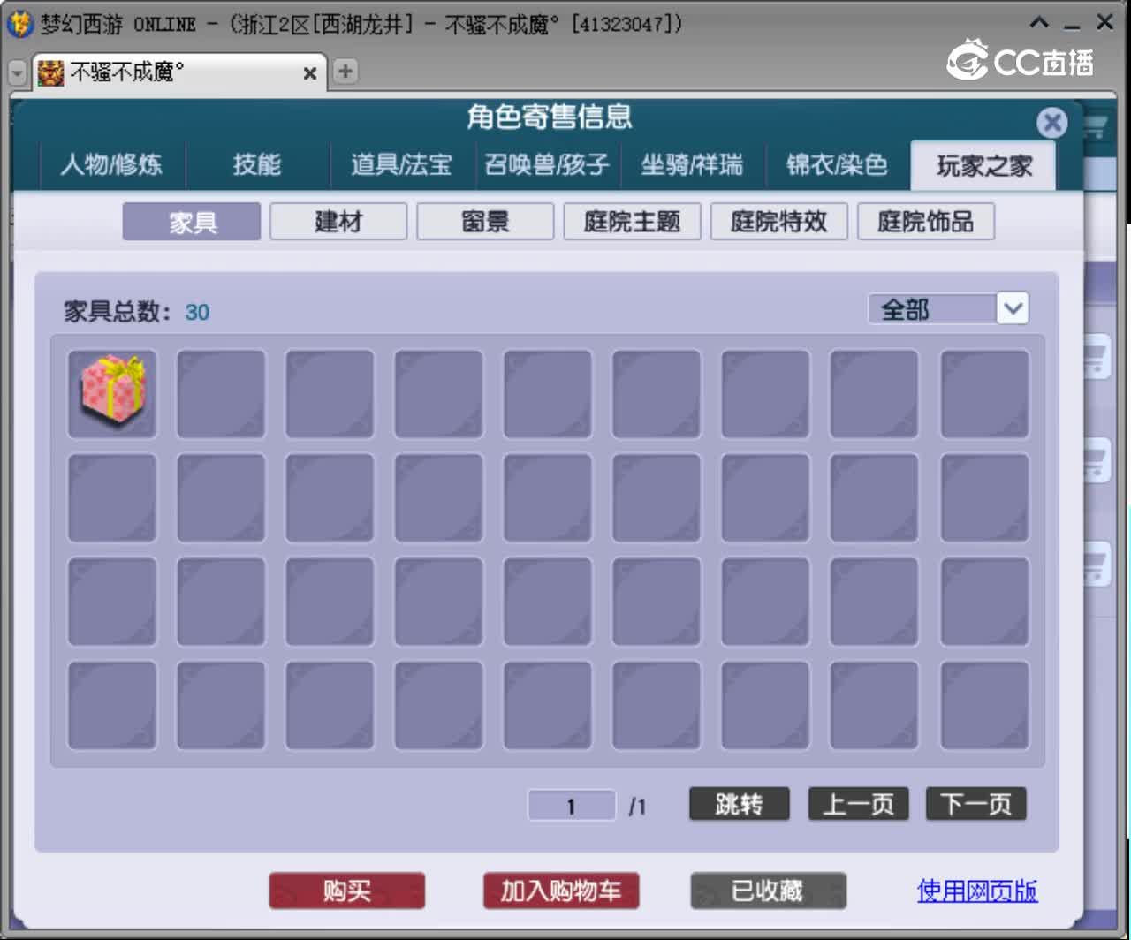
Task: Select the 玩家之家 tab
Action: pos(983,165)
